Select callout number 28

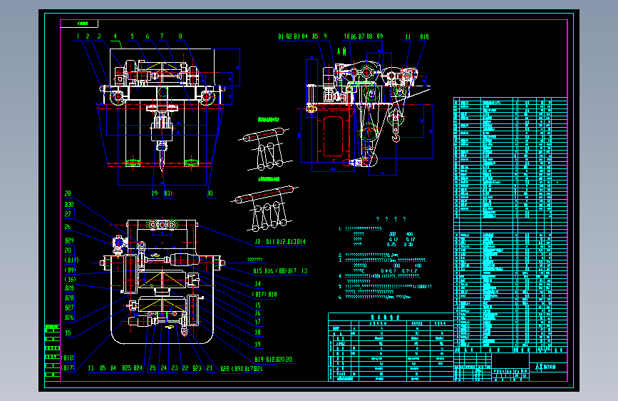(68, 193)
